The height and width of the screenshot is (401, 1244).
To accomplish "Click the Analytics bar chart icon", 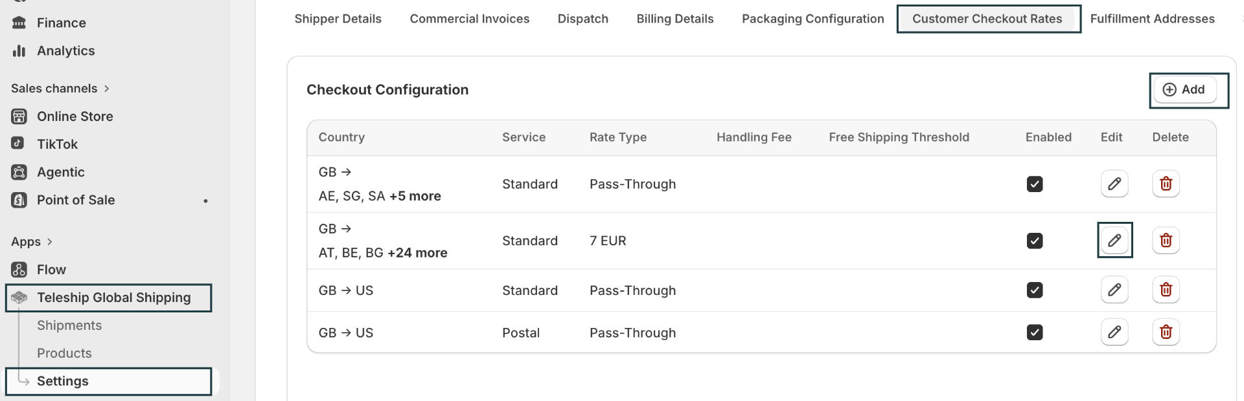I will (19, 50).
